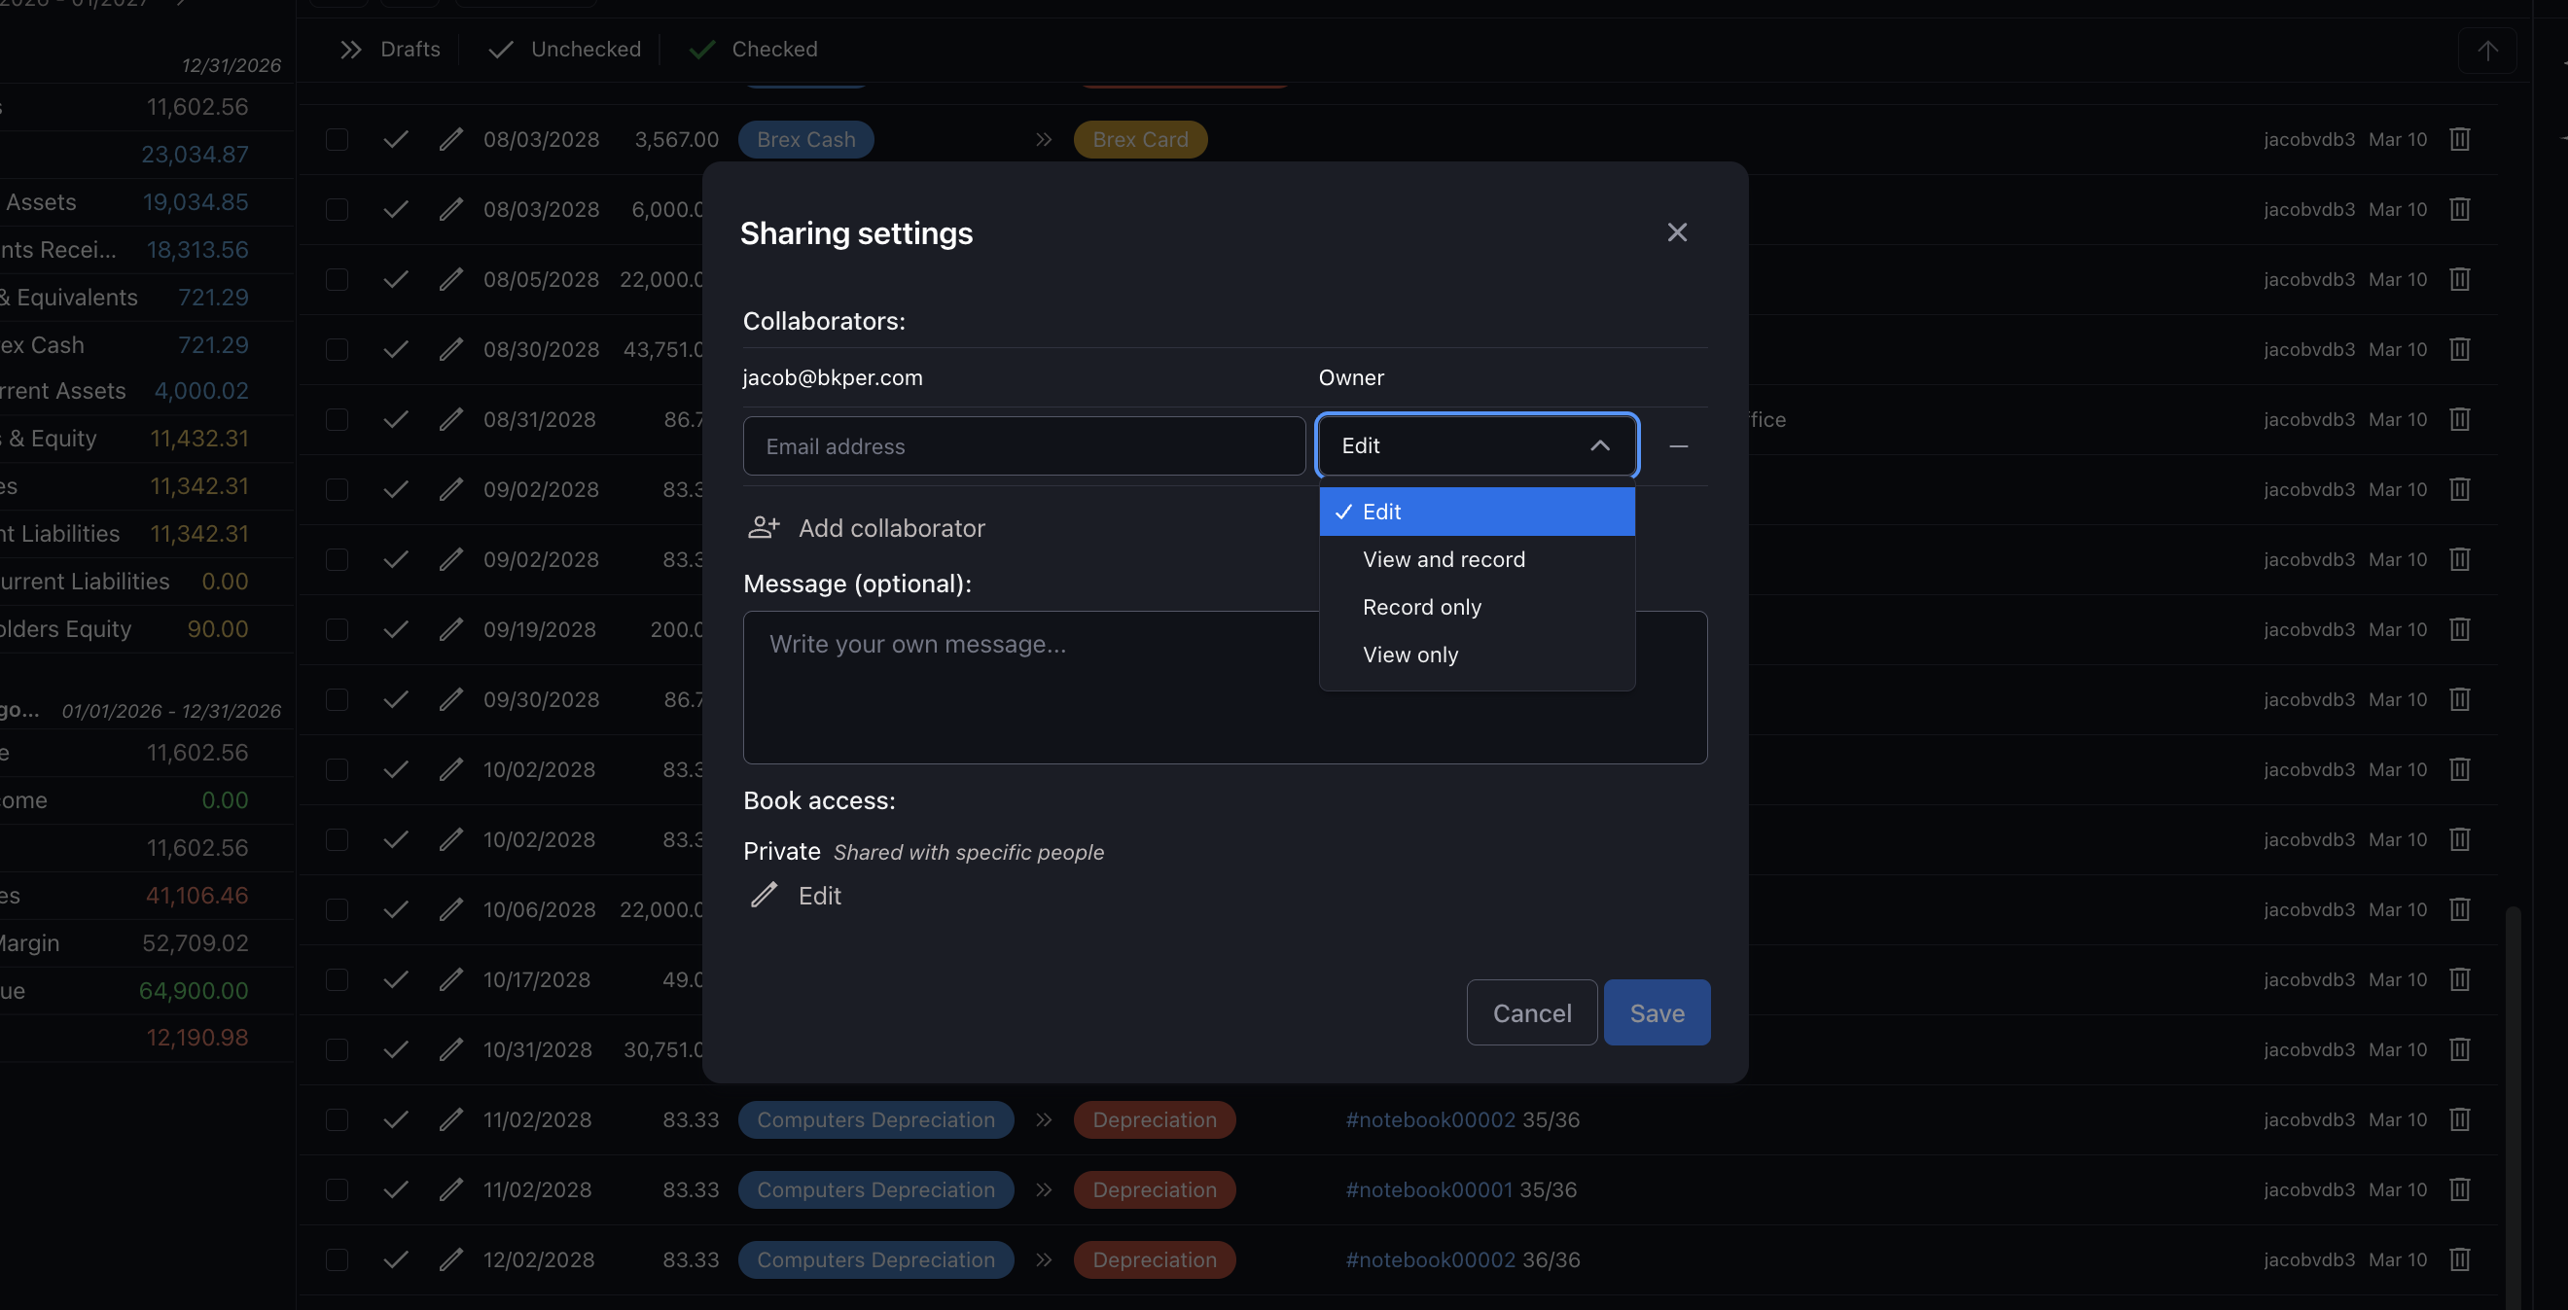
Task: Tick the checkbox for 08/05/2028 row
Action: [337, 279]
